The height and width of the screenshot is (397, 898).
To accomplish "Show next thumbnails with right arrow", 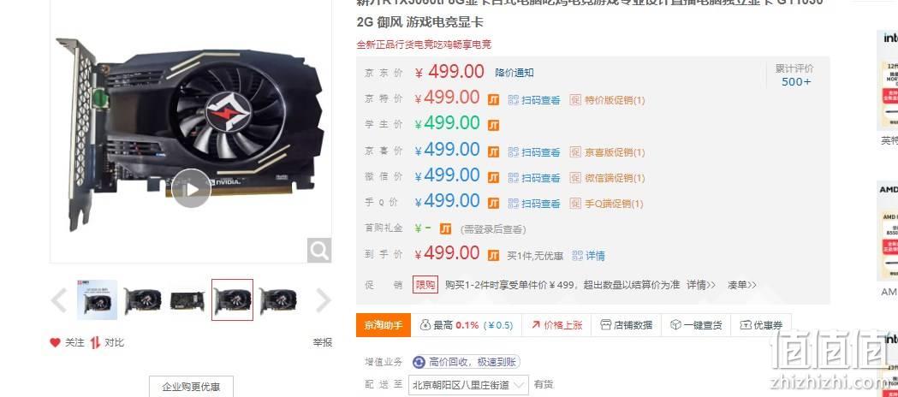I will (324, 300).
